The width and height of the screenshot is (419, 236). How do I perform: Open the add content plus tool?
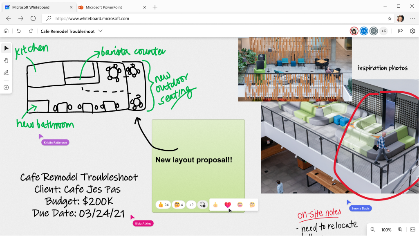6,88
